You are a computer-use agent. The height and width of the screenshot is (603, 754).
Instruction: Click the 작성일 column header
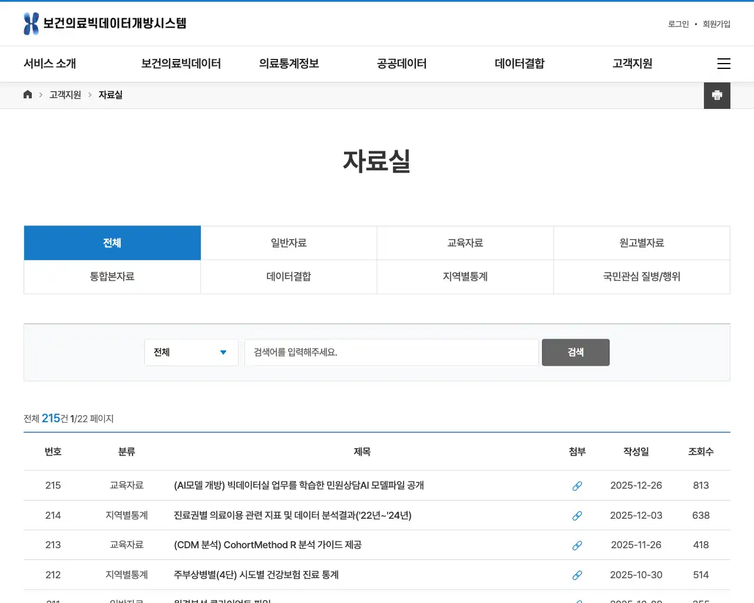[x=636, y=452]
